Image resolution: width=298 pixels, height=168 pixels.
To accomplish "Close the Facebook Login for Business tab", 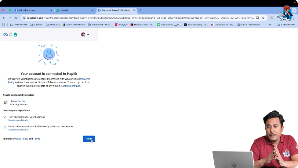I will tap(134, 10).
